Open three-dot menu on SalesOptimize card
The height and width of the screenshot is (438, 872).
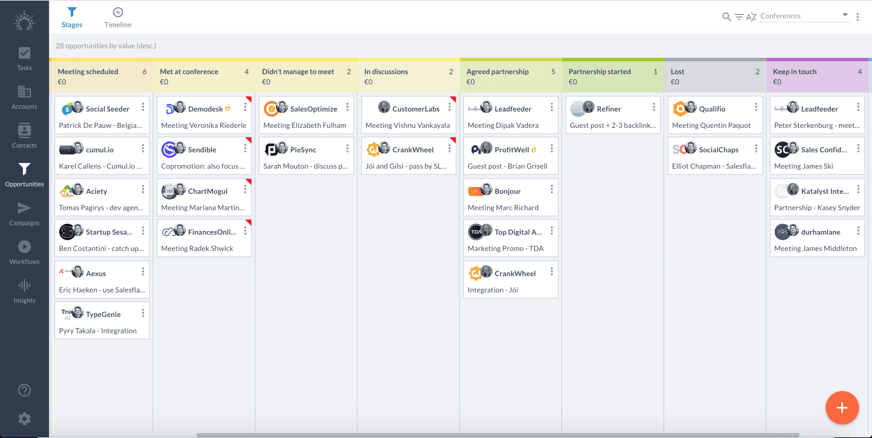[347, 107]
